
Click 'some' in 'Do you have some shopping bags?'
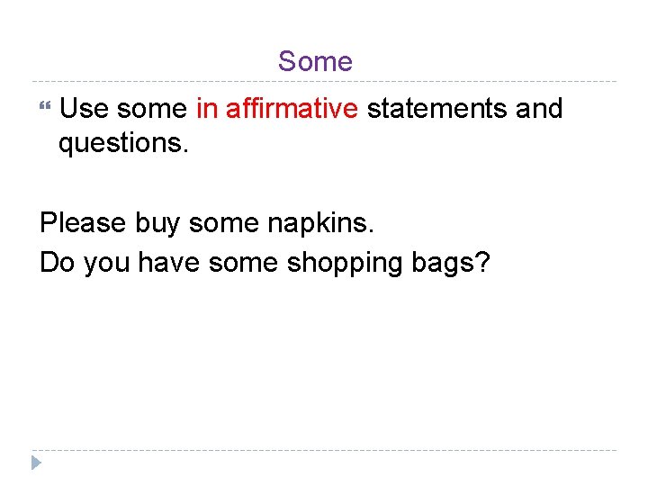click(x=243, y=263)
